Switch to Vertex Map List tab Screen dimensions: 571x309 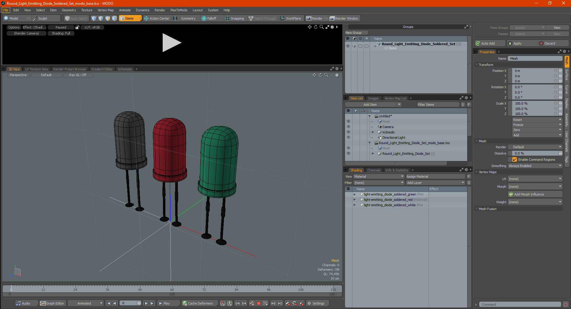pos(395,98)
